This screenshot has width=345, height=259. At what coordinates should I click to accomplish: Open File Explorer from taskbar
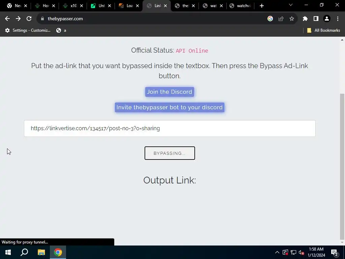coord(41,252)
